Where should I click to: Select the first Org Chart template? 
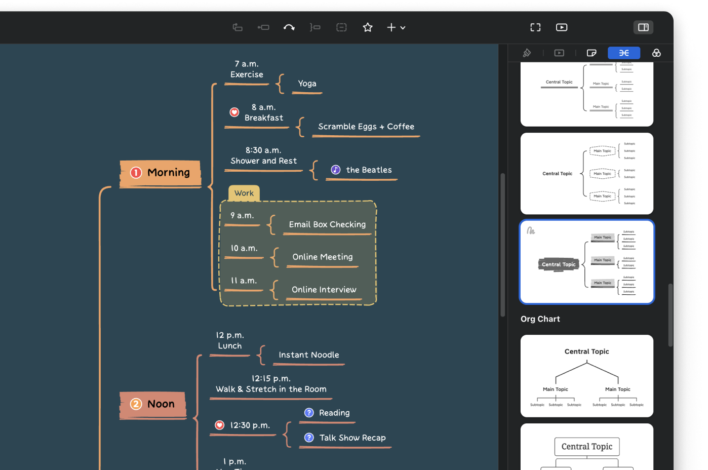(586, 375)
